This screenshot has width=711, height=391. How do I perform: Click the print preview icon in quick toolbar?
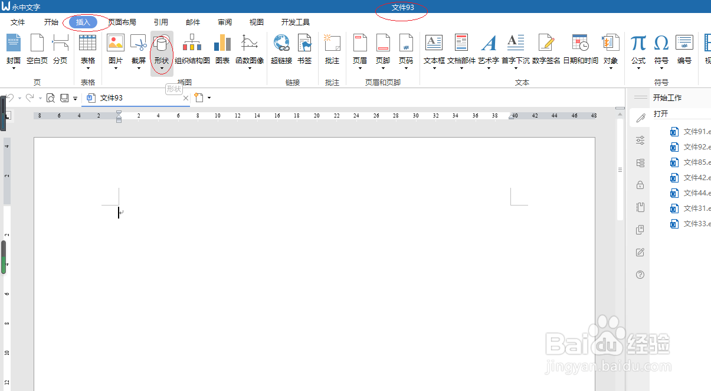(x=51, y=98)
